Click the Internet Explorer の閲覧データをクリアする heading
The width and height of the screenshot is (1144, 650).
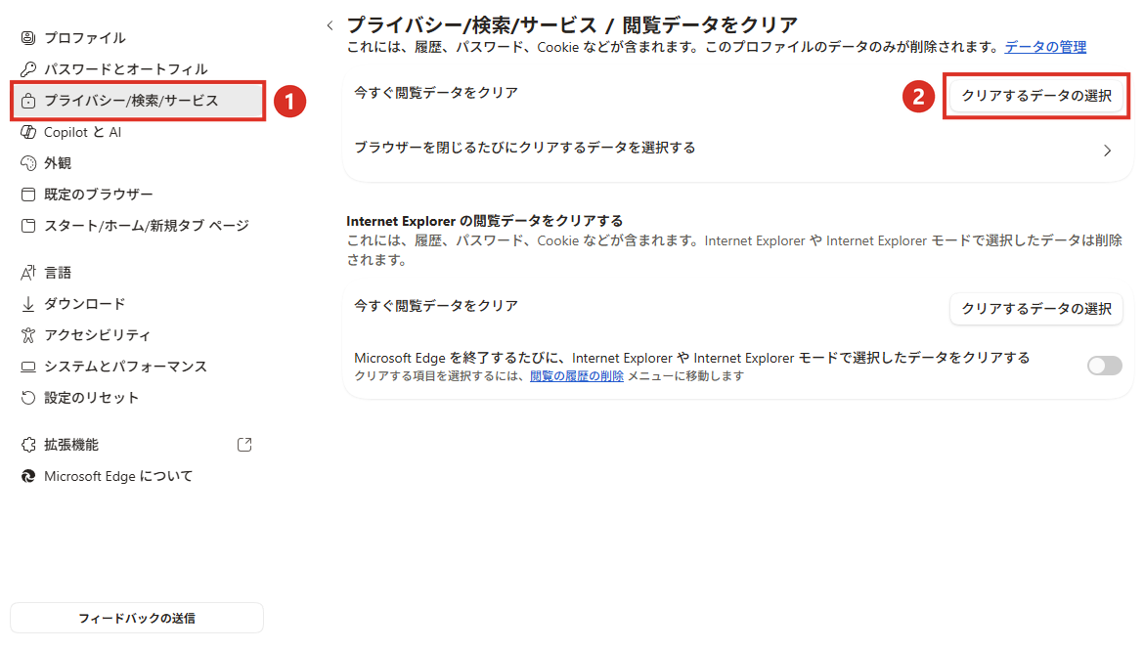coord(484,221)
